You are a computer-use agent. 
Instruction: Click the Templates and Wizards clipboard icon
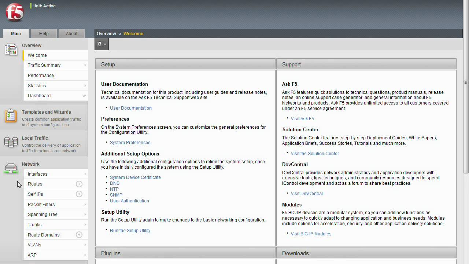click(x=11, y=115)
